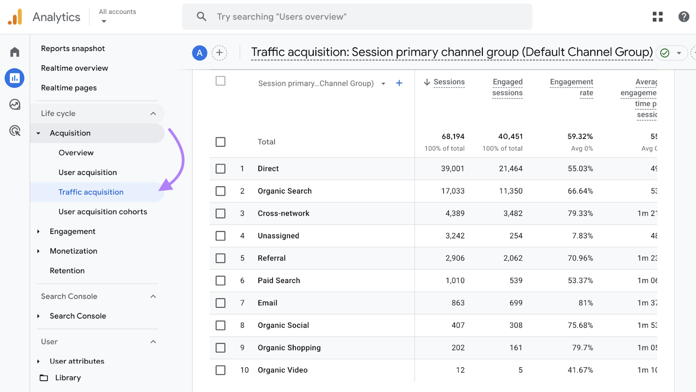Click the green data-quality checkmark icon
This screenshot has height=392, width=696.
click(665, 53)
